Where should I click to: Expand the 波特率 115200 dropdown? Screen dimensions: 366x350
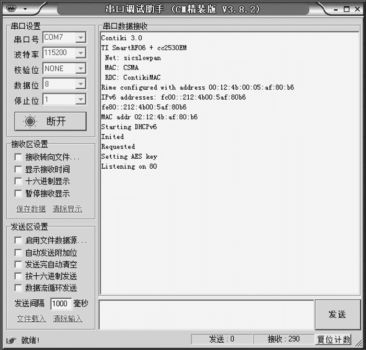tap(81, 53)
